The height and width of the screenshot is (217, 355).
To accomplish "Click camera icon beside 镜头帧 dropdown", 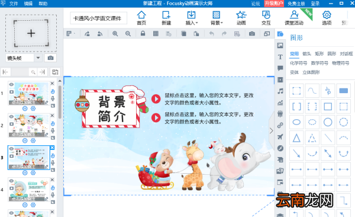I will point(50,58).
